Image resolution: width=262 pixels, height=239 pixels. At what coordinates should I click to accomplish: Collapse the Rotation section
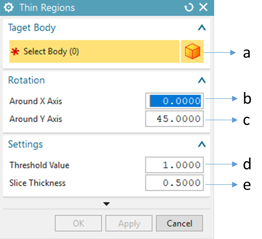(x=202, y=80)
